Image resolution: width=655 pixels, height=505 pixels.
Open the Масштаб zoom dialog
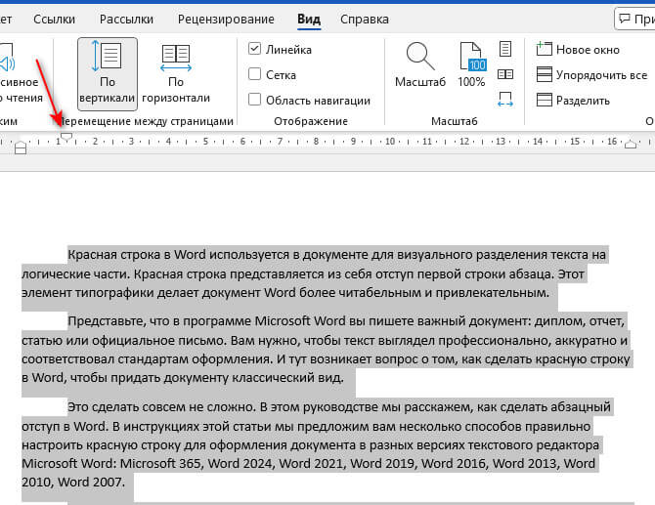coord(420,65)
